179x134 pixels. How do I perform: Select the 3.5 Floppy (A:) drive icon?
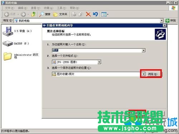point(8,31)
